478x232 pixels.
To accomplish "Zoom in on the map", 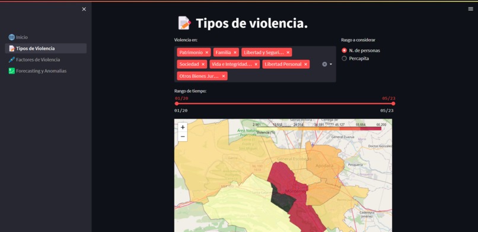I will click(x=183, y=128).
